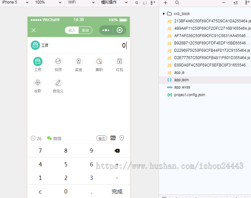251x198 pixels.
Task: Mute simulator with speaker icon
Action: point(137,3)
